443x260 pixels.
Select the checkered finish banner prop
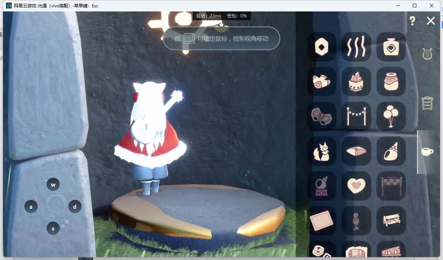pos(391,186)
